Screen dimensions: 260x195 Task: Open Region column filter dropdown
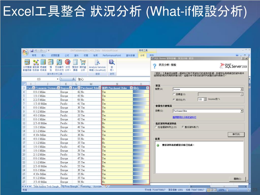[x=71, y=88]
